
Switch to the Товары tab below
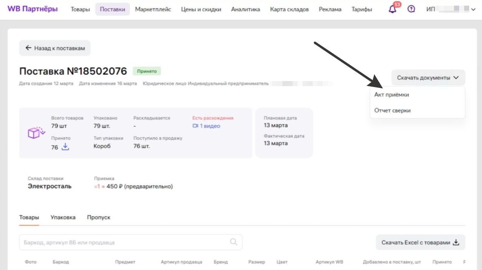(x=29, y=217)
